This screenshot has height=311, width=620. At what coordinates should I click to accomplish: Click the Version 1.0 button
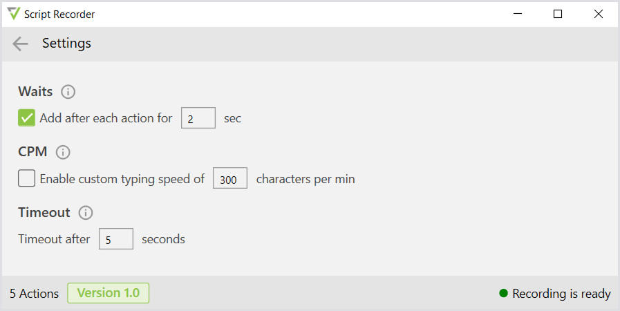[x=108, y=293]
